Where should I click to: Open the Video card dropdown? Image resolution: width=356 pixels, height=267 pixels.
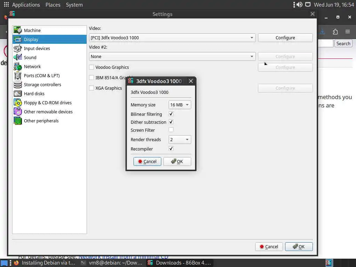(x=172, y=38)
